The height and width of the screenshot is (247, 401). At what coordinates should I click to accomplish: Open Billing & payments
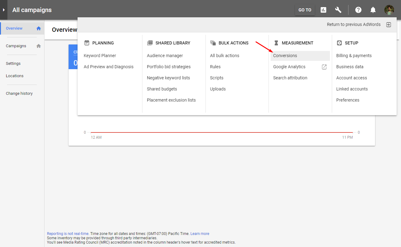click(354, 56)
